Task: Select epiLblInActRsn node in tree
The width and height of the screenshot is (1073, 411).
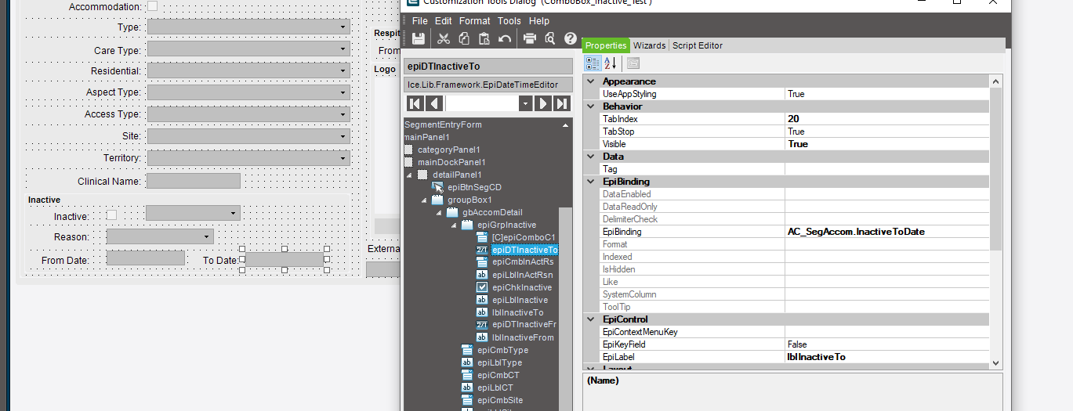Action: [522, 275]
